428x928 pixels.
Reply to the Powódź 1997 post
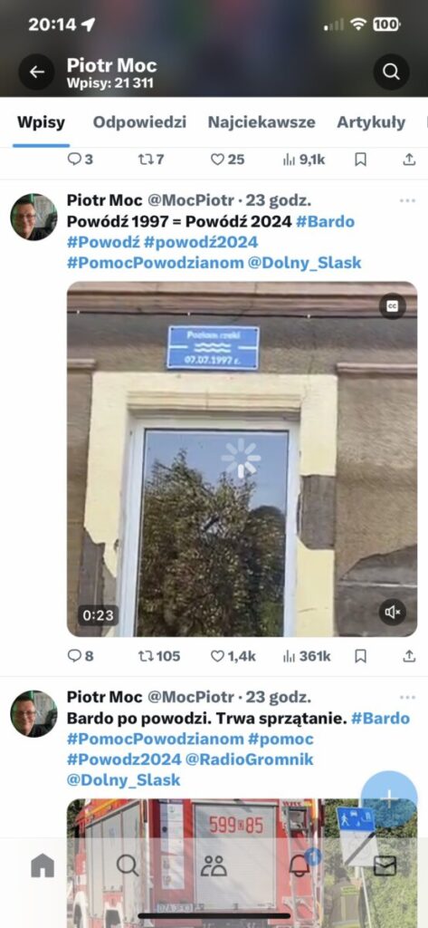coord(80,656)
